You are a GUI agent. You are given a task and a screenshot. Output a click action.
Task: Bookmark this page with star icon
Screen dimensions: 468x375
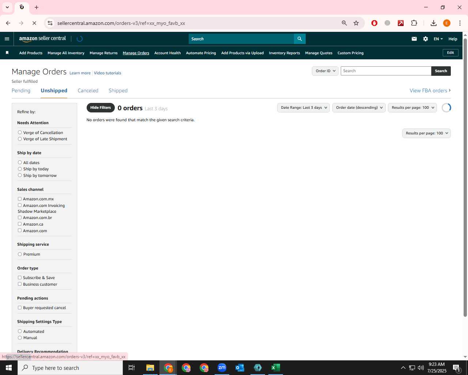356,23
